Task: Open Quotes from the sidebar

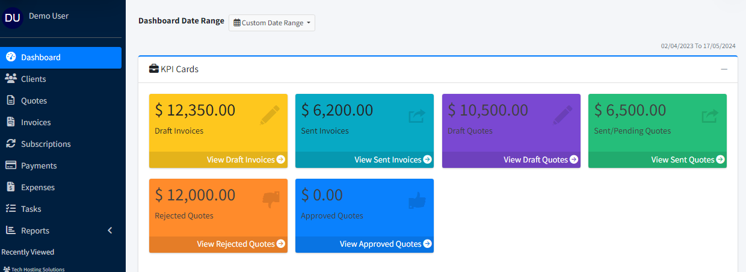Action: click(34, 100)
